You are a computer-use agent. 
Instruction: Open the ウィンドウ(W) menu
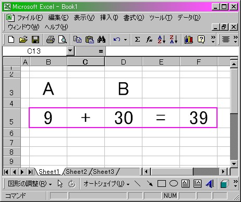[x=23, y=27]
